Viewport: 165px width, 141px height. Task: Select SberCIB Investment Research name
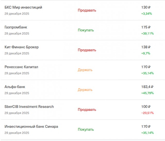(x=29, y=107)
